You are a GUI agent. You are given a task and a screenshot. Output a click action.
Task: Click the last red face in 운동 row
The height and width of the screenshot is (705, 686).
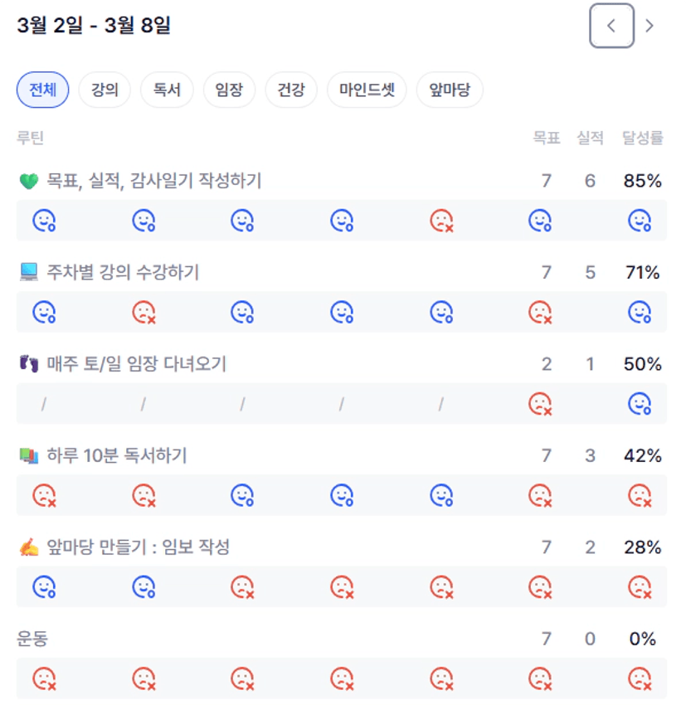(x=639, y=679)
